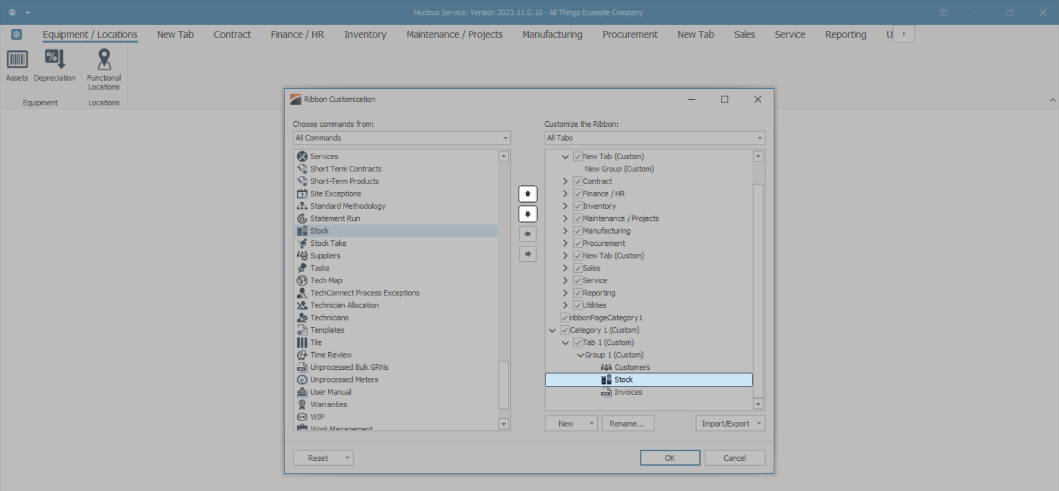The width and height of the screenshot is (1059, 491).
Task: Uncheck the Contract tab checkbox
Action: 577,181
